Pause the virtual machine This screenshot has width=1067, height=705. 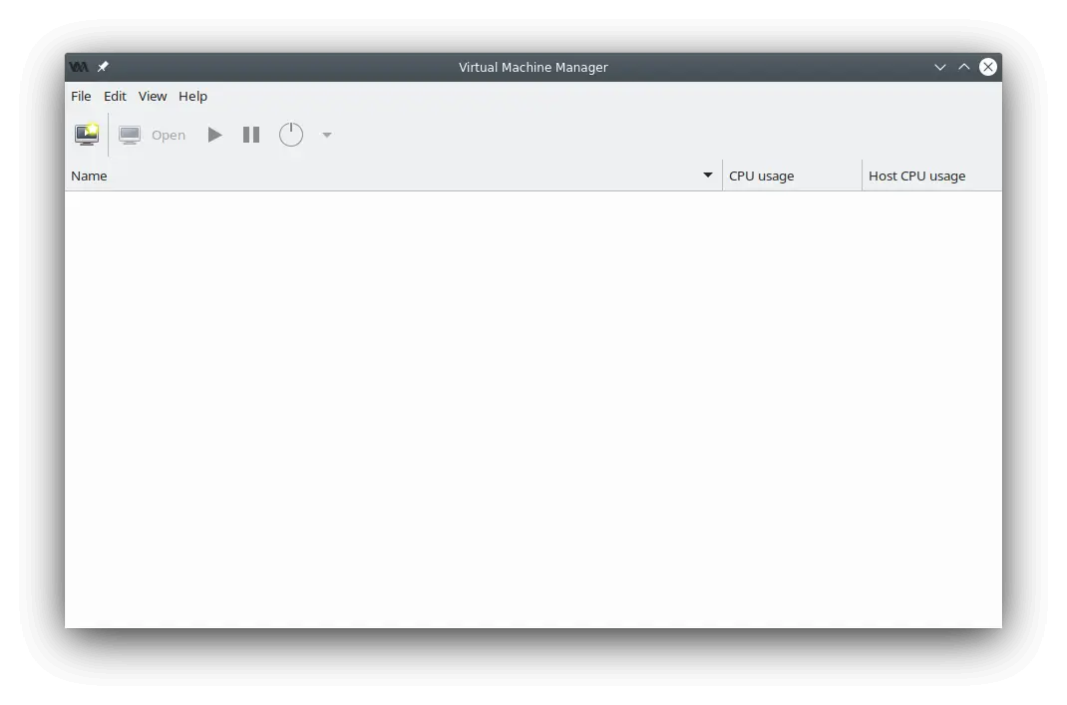point(251,135)
